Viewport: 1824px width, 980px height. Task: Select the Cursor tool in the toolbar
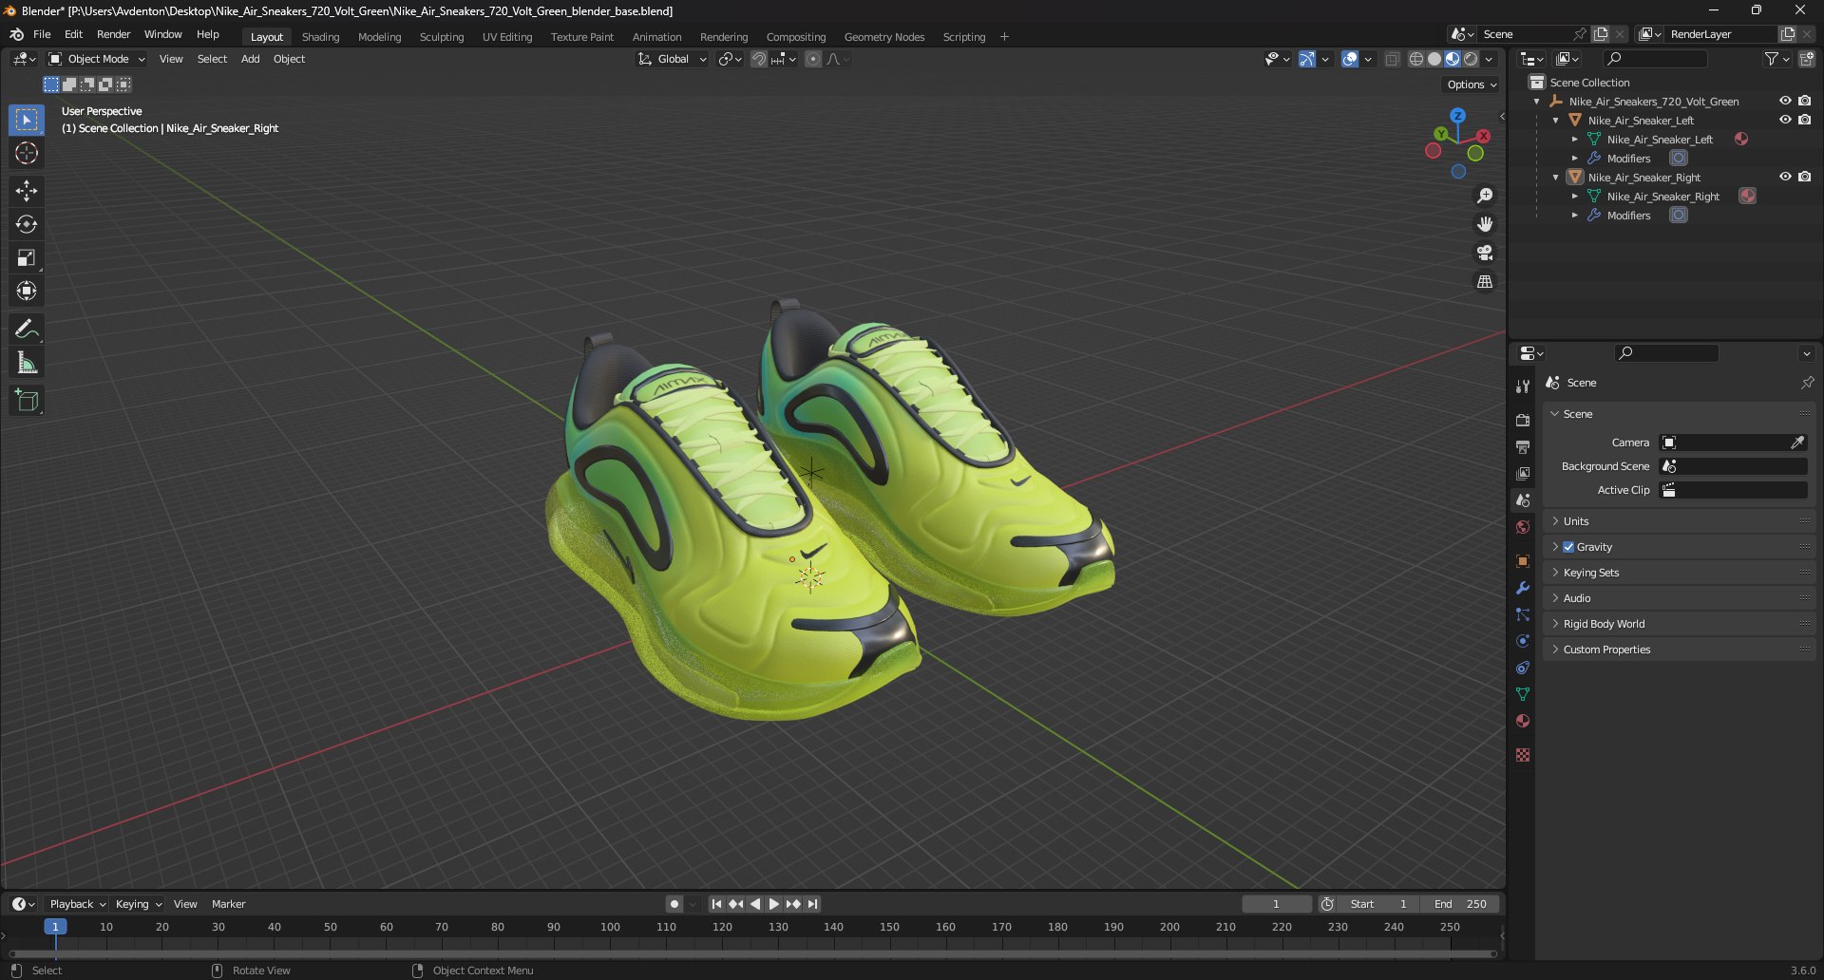click(x=27, y=153)
